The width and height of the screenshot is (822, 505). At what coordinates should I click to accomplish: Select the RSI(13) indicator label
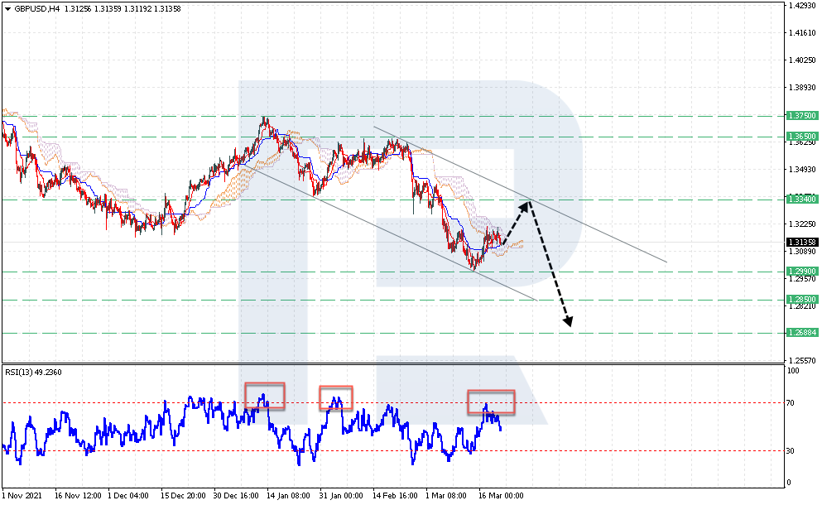pos(20,371)
